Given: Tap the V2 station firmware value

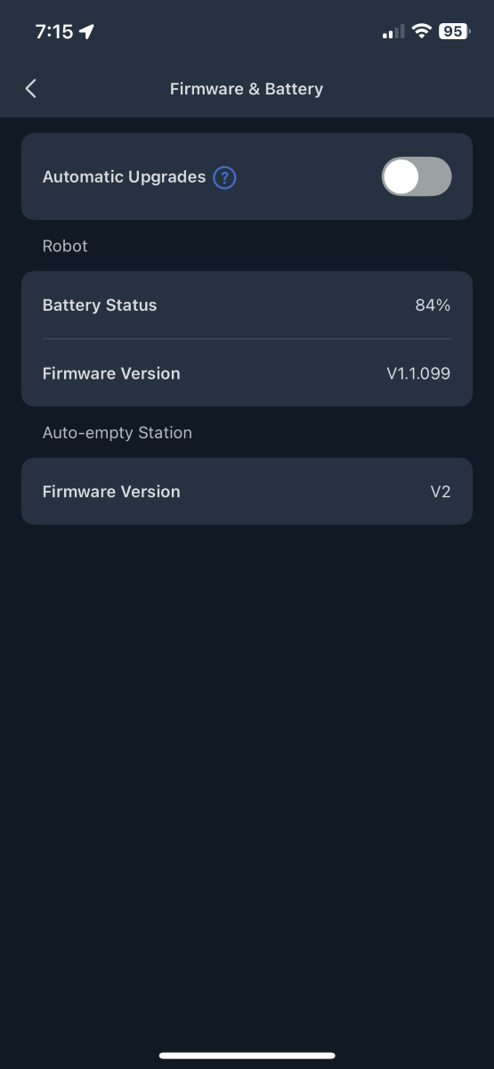Looking at the screenshot, I should tap(441, 491).
